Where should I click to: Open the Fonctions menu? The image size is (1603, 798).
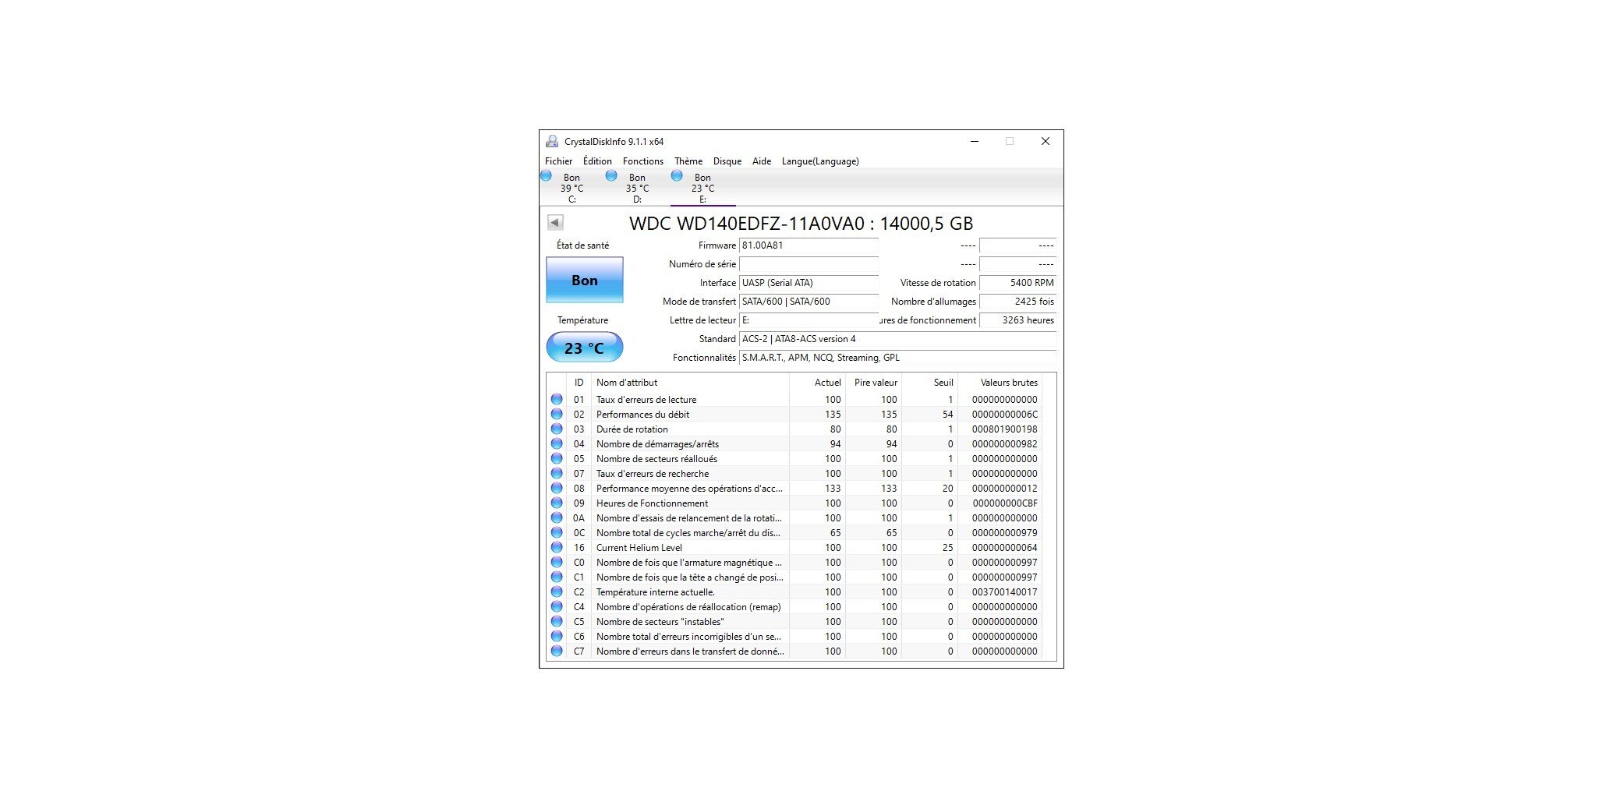point(643,161)
